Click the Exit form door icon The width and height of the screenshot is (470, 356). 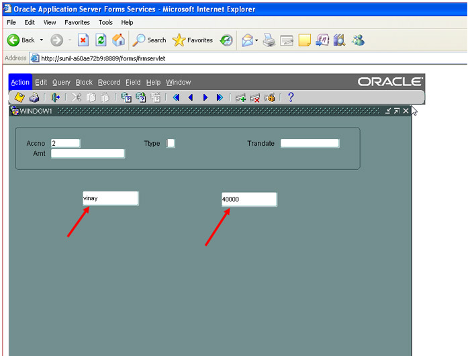[56, 97]
